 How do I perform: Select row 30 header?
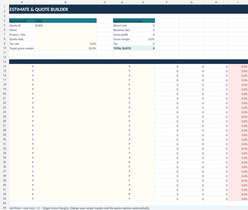click(4, 140)
